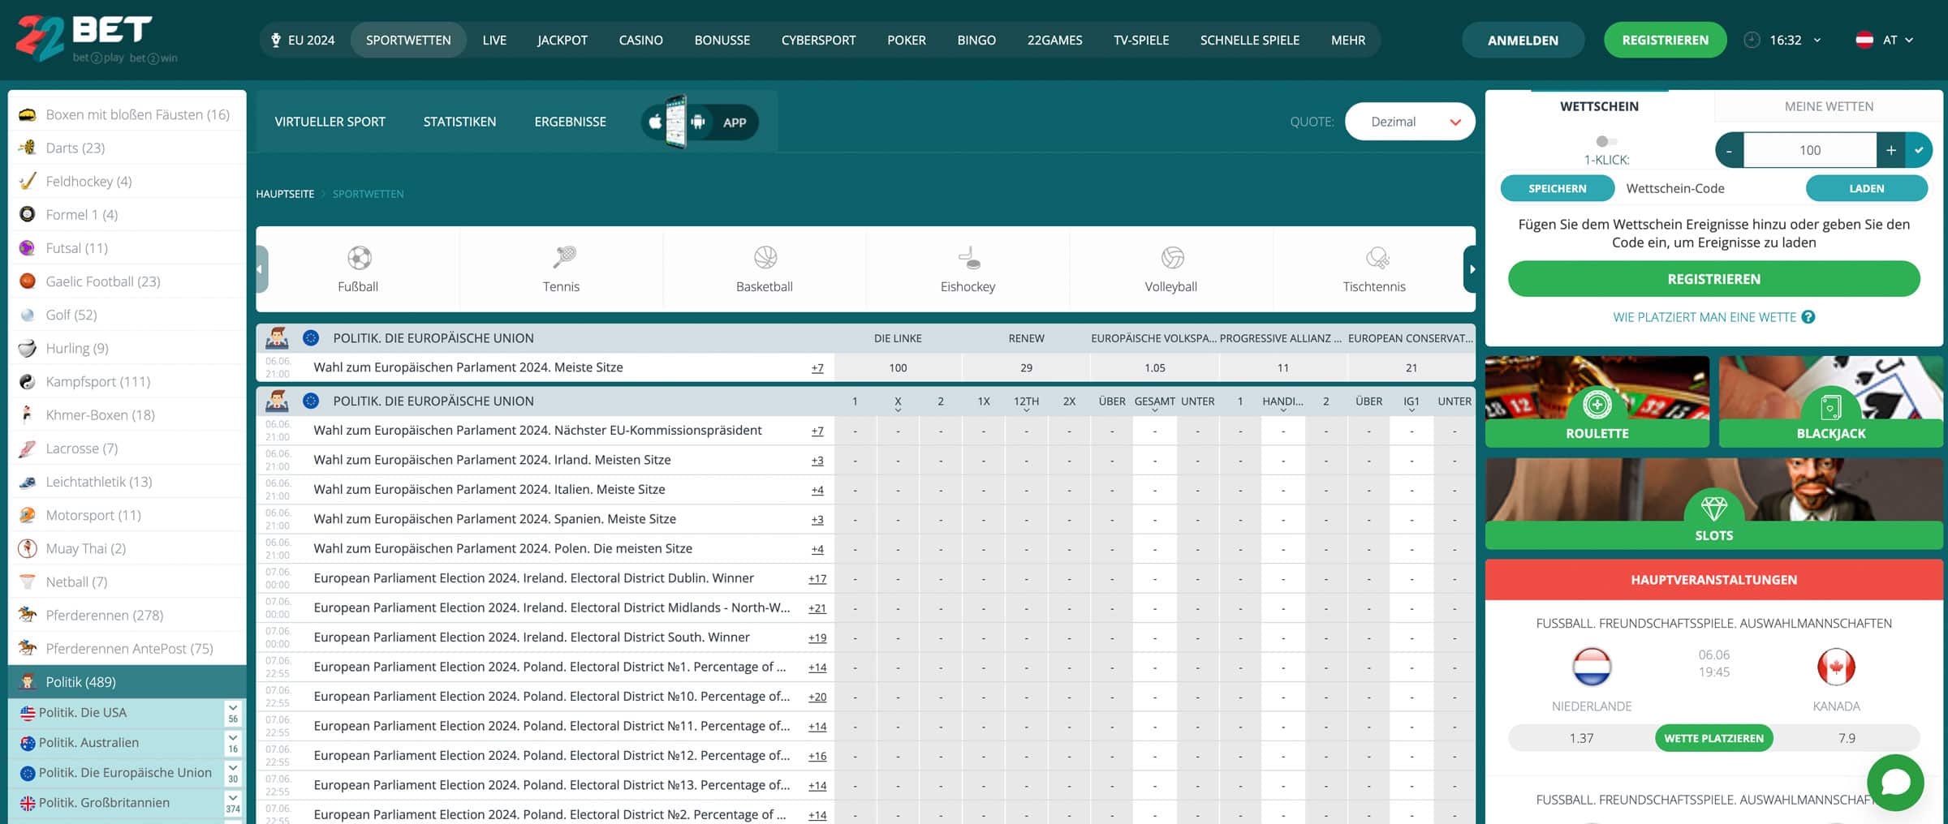Expand +17 markets for Dublin Winner
The image size is (1948, 824).
pyautogui.click(x=817, y=579)
